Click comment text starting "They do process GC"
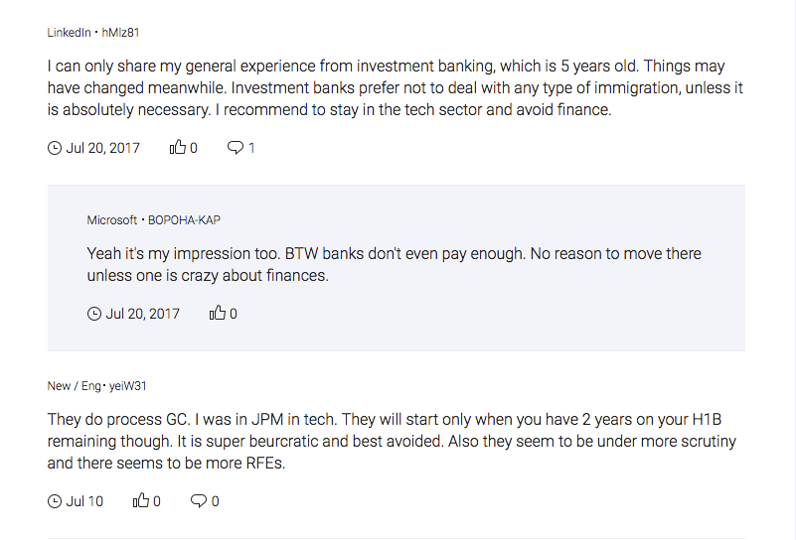 tap(392, 442)
